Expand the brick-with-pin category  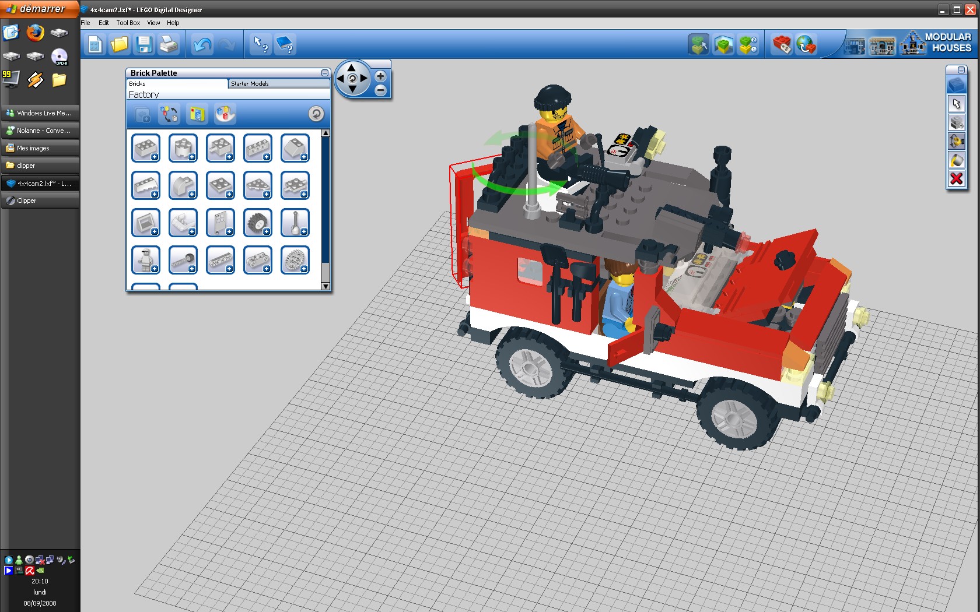tap(220, 148)
